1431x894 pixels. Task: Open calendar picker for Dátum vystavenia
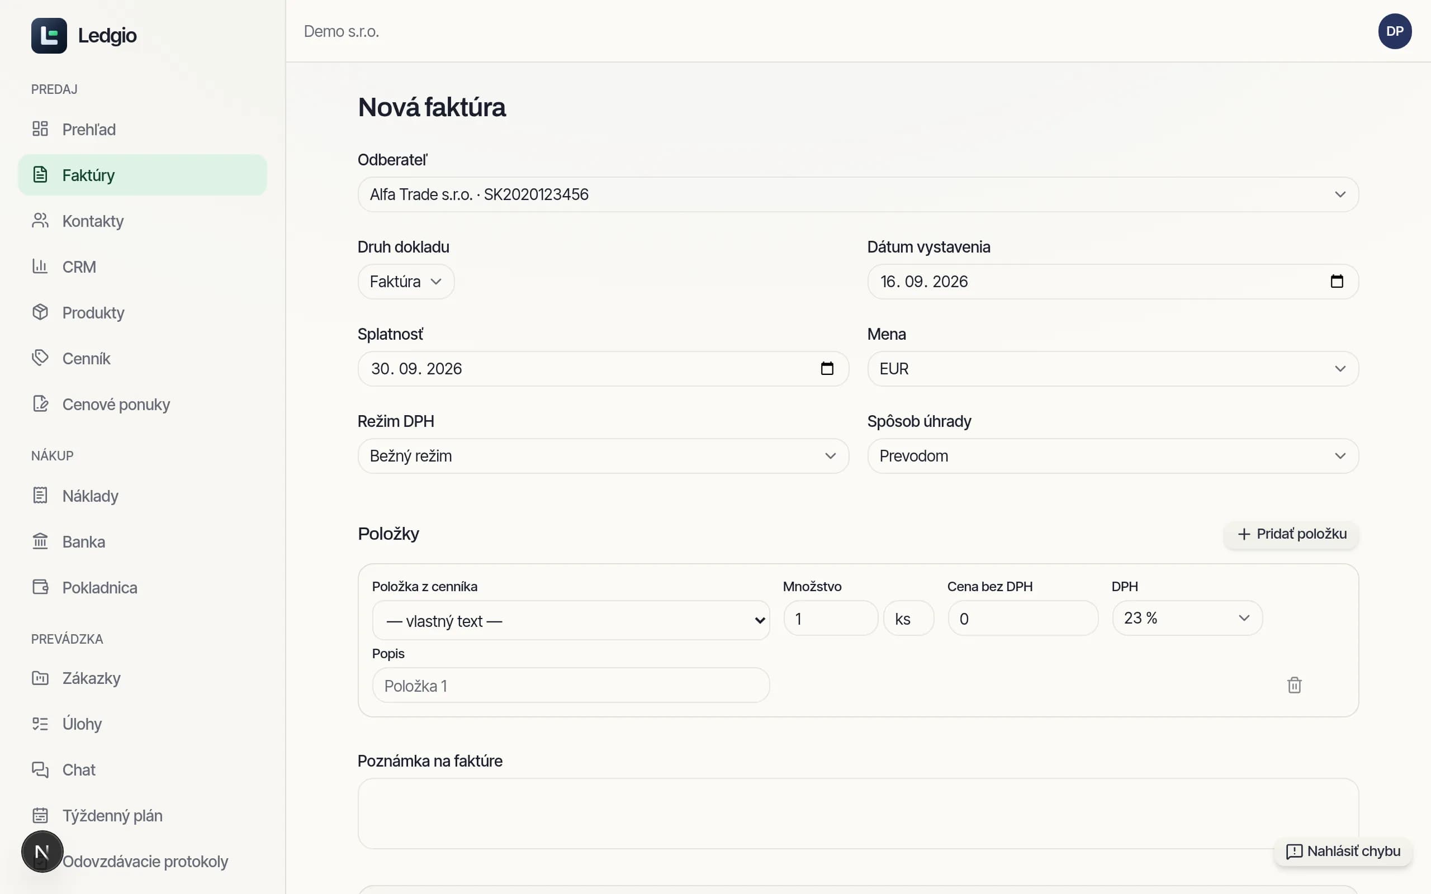(1337, 282)
